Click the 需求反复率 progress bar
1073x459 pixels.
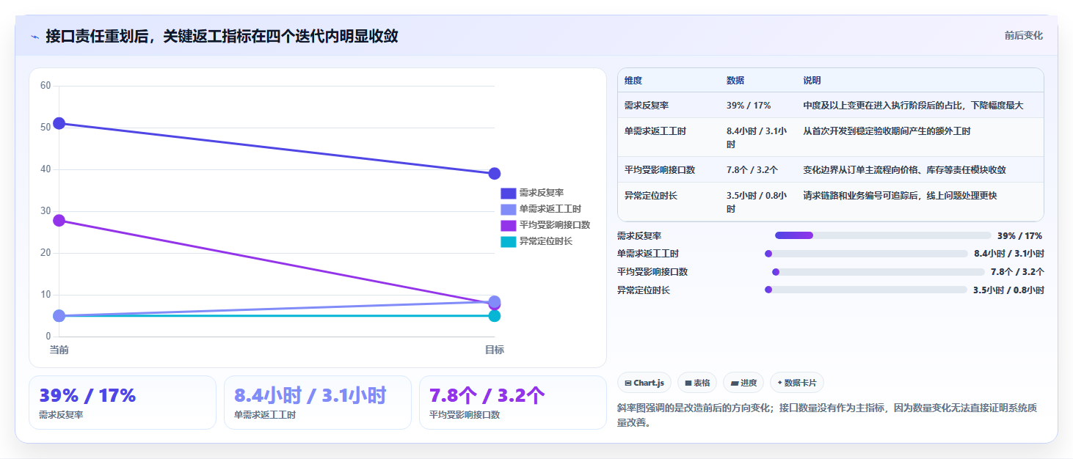(x=883, y=235)
